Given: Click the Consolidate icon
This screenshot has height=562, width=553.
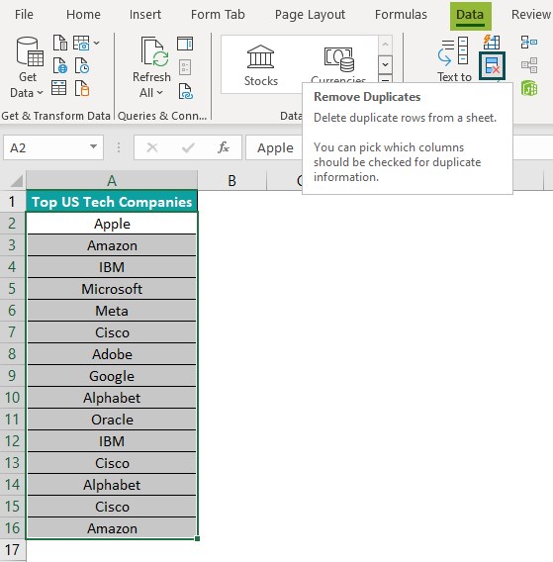Looking at the screenshot, I should click(x=529, y=42).
